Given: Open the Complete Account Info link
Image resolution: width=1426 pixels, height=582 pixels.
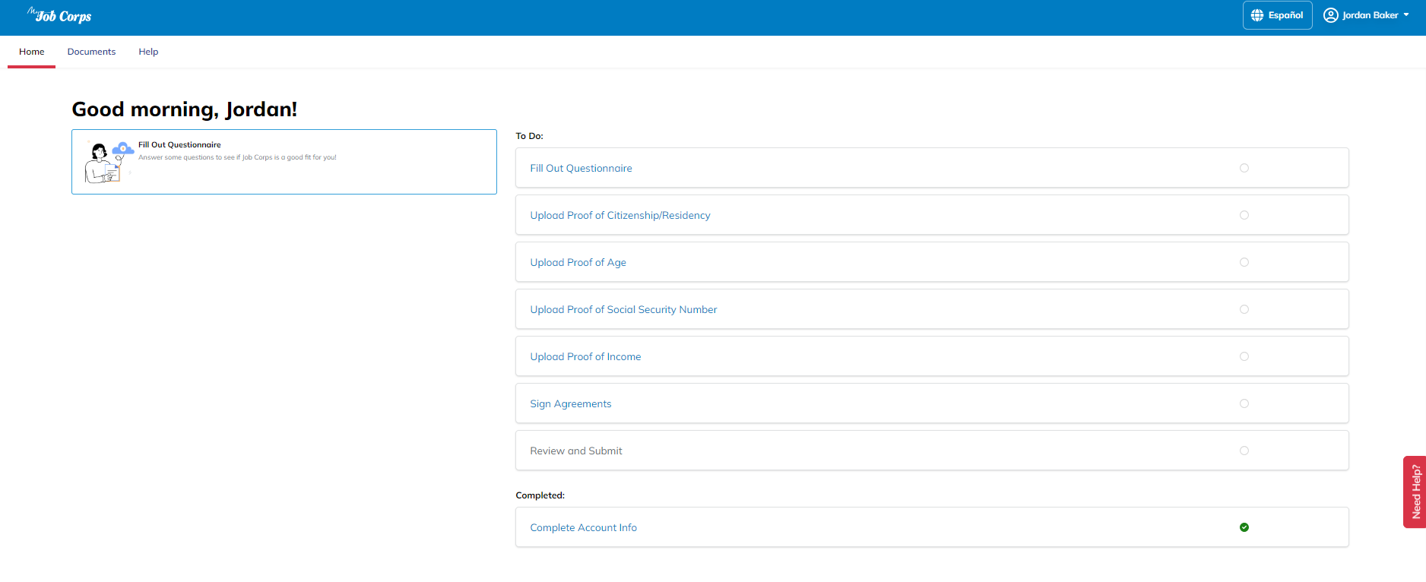Looking at the screenshot, I should 583,528.
